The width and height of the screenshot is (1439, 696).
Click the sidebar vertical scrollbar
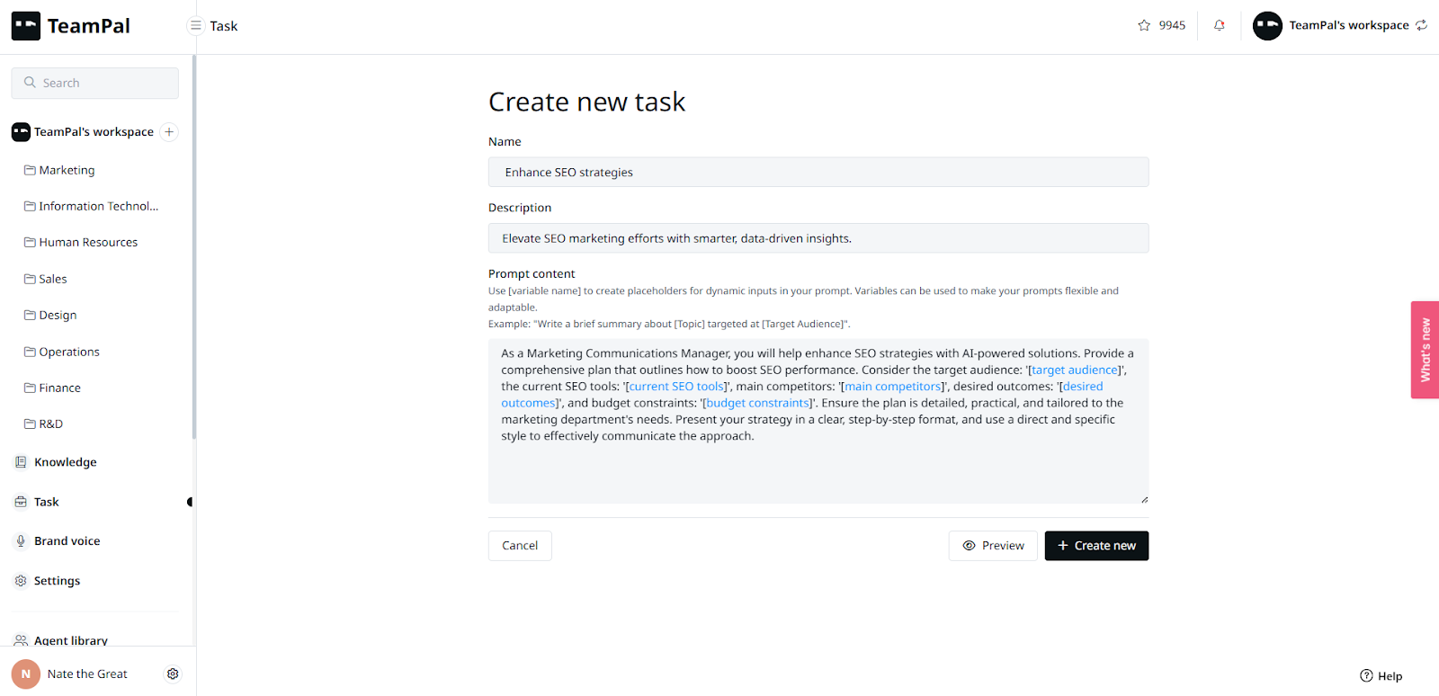[x=193, y=247]
